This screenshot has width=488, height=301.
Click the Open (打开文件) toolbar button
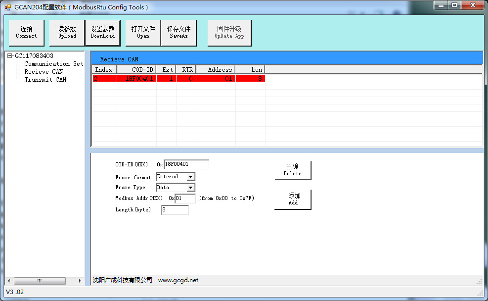142,33
